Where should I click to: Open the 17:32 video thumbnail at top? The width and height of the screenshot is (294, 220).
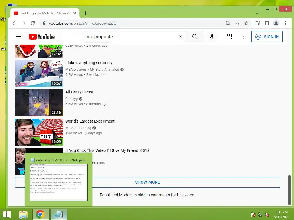click(39, 51)
